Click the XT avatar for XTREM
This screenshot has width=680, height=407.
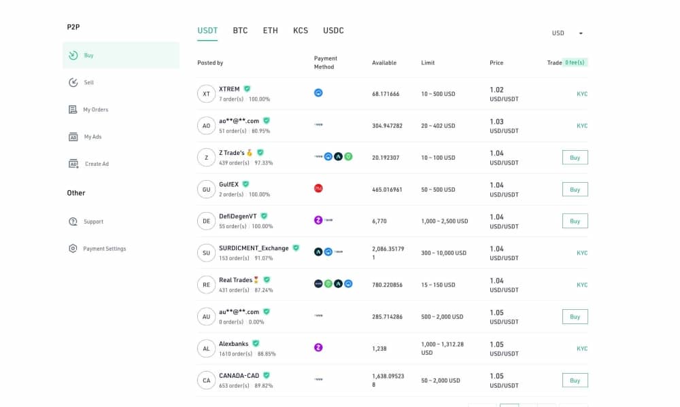point(207,94)
